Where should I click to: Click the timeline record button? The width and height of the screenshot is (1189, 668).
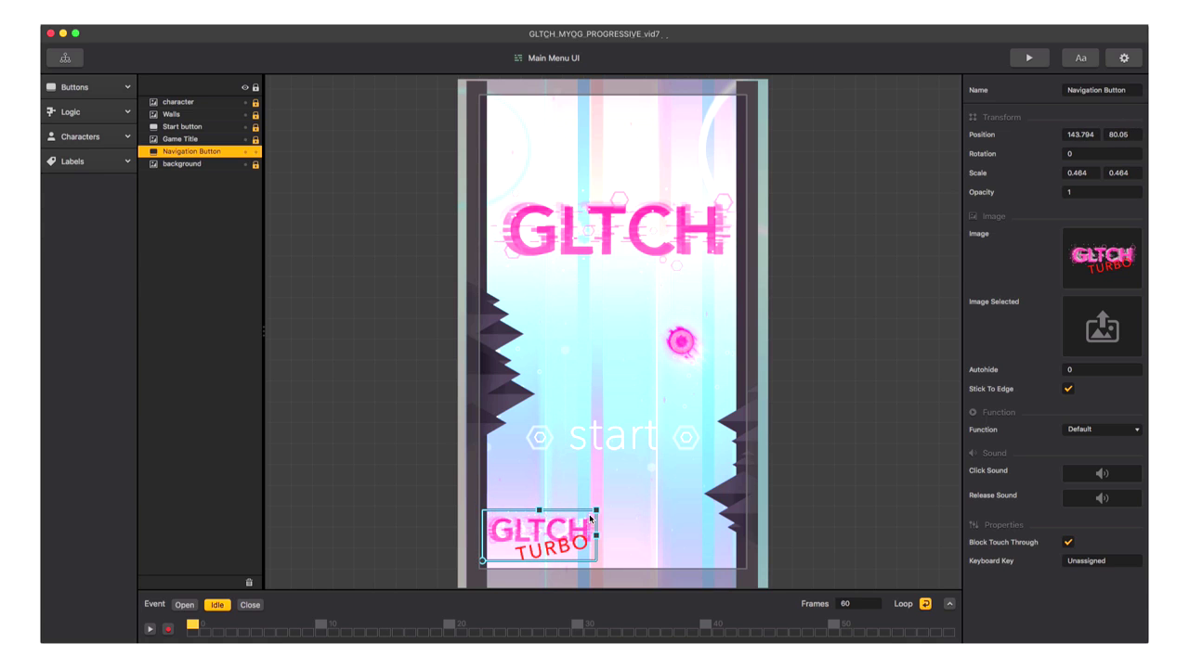tap(168, 629)
